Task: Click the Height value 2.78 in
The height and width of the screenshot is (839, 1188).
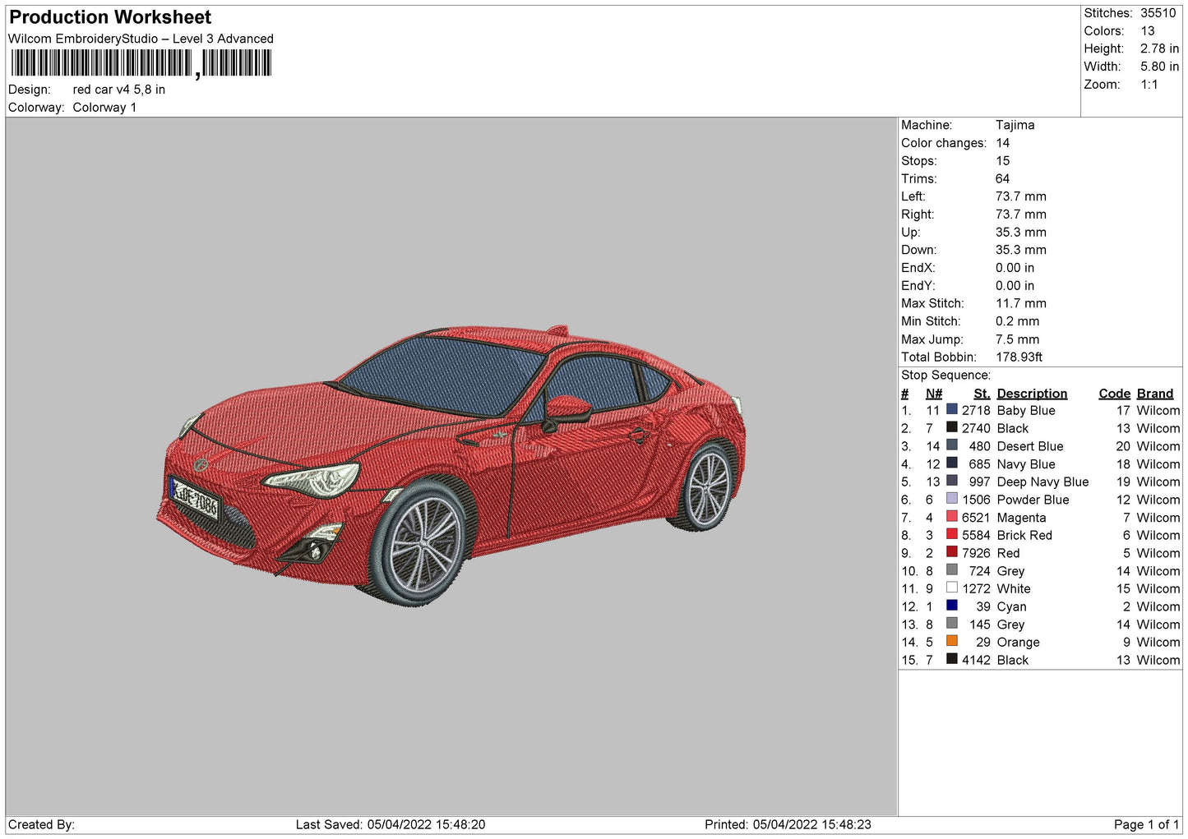Action: click(1159, 49)
